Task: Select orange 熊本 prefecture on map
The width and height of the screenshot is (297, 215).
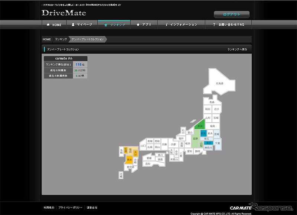Action: pyautogui.click(x=129, y=160)
